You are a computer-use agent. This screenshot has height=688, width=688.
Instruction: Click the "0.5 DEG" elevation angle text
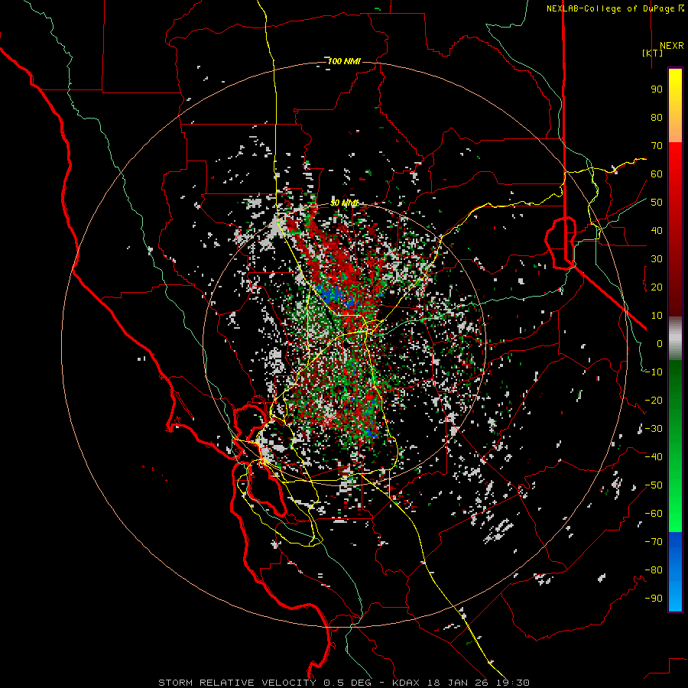[x=347, y=683]
